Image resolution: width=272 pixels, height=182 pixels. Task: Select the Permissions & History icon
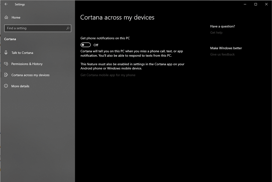click(6, 64)
